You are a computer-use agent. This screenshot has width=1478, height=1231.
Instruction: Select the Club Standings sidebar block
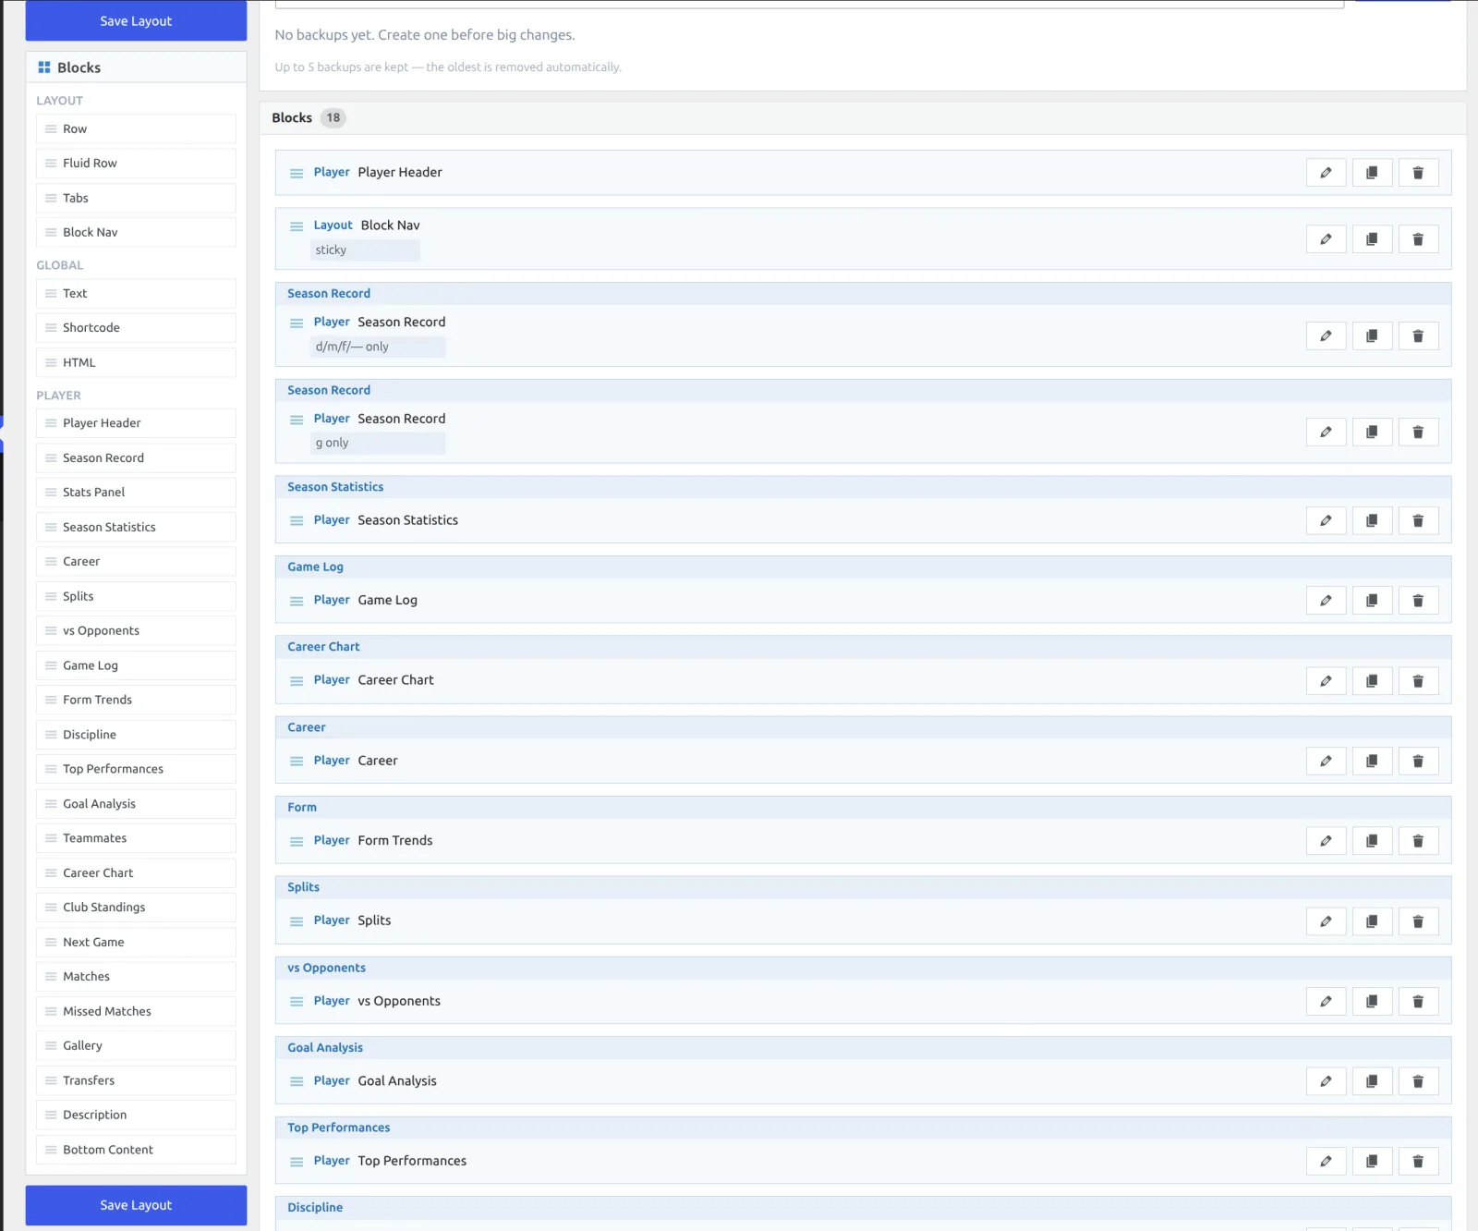tap(136, 908)
